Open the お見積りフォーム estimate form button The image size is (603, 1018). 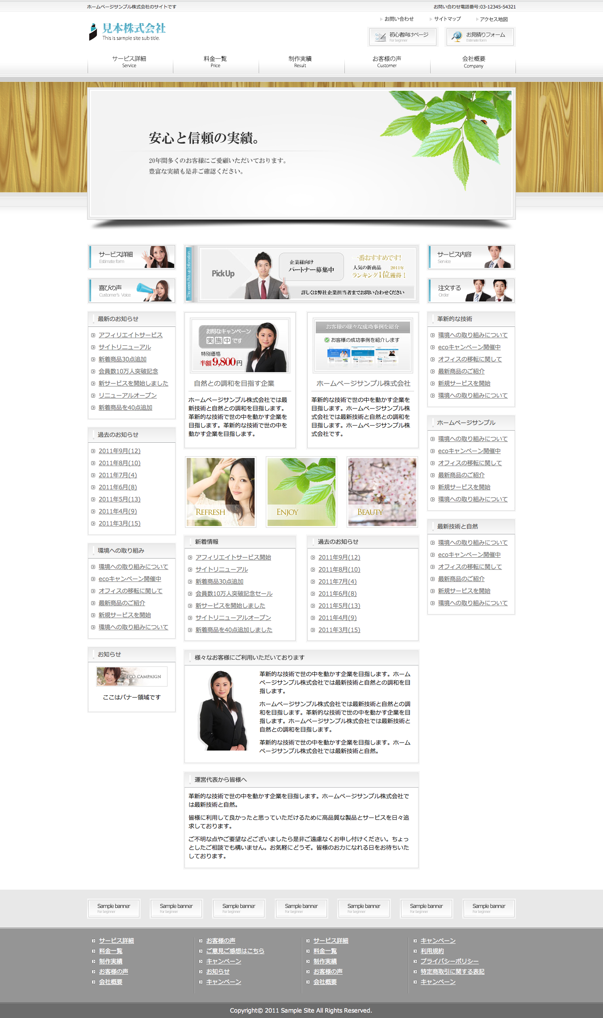click(x=480, y=37)
